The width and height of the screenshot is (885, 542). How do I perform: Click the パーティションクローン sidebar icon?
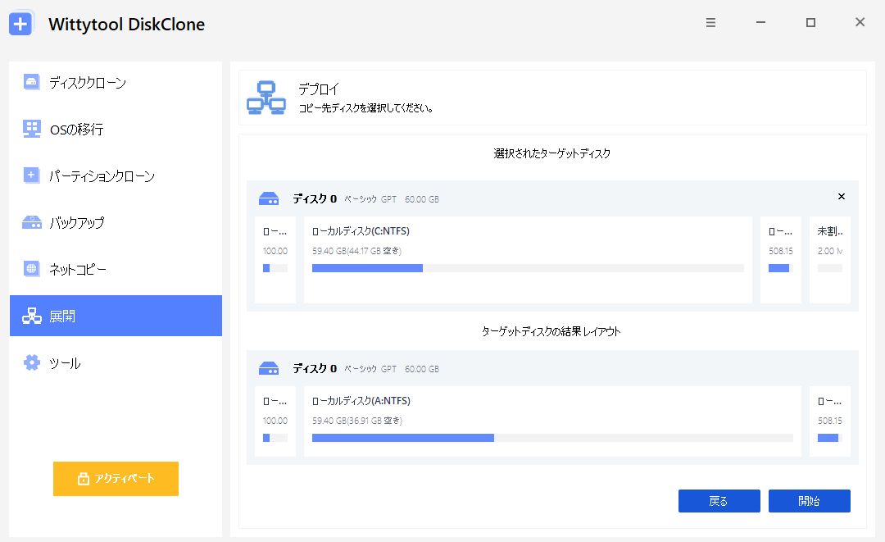pos(32,175)
